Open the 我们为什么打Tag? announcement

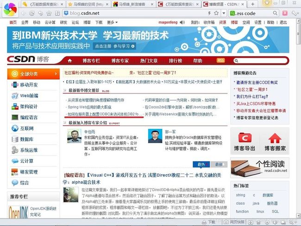[x=252, y=97]
